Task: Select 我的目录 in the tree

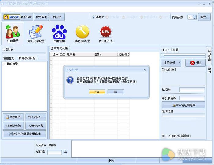Action: pyautogui.click(x=12, y=64)
